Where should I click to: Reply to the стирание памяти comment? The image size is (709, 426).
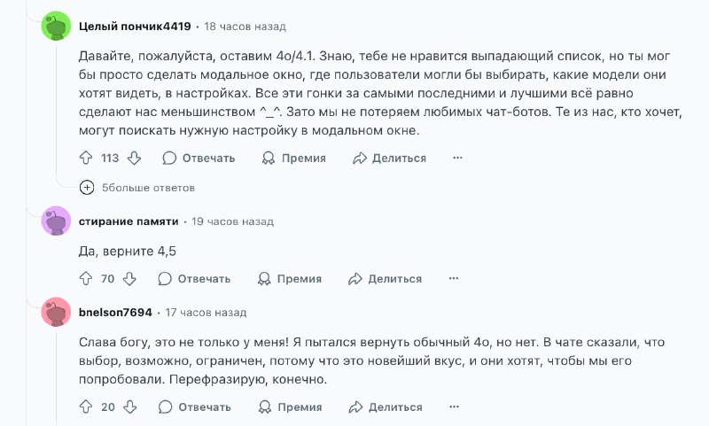194,278
